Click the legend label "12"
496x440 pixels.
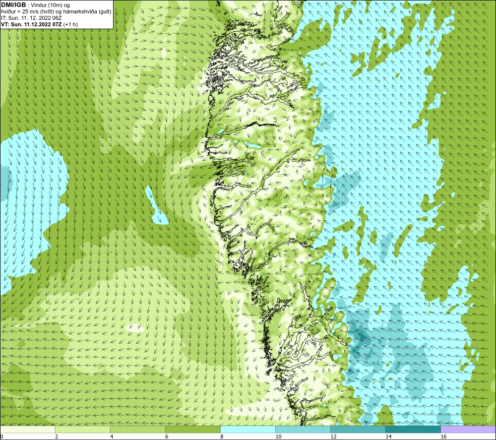point(333,437)
